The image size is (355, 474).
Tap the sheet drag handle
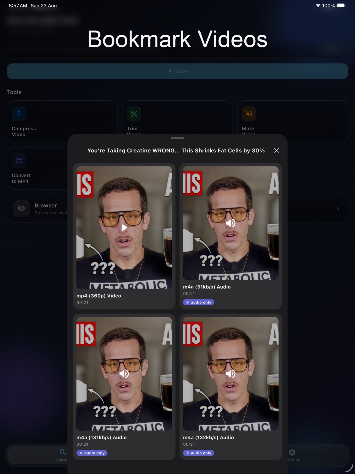point(177,138)
